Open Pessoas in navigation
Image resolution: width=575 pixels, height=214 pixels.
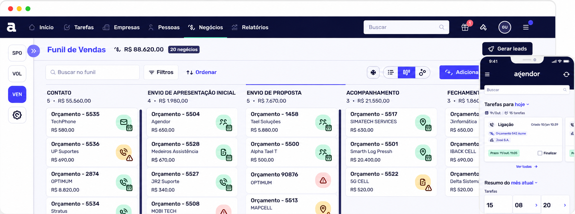point(164,27)
